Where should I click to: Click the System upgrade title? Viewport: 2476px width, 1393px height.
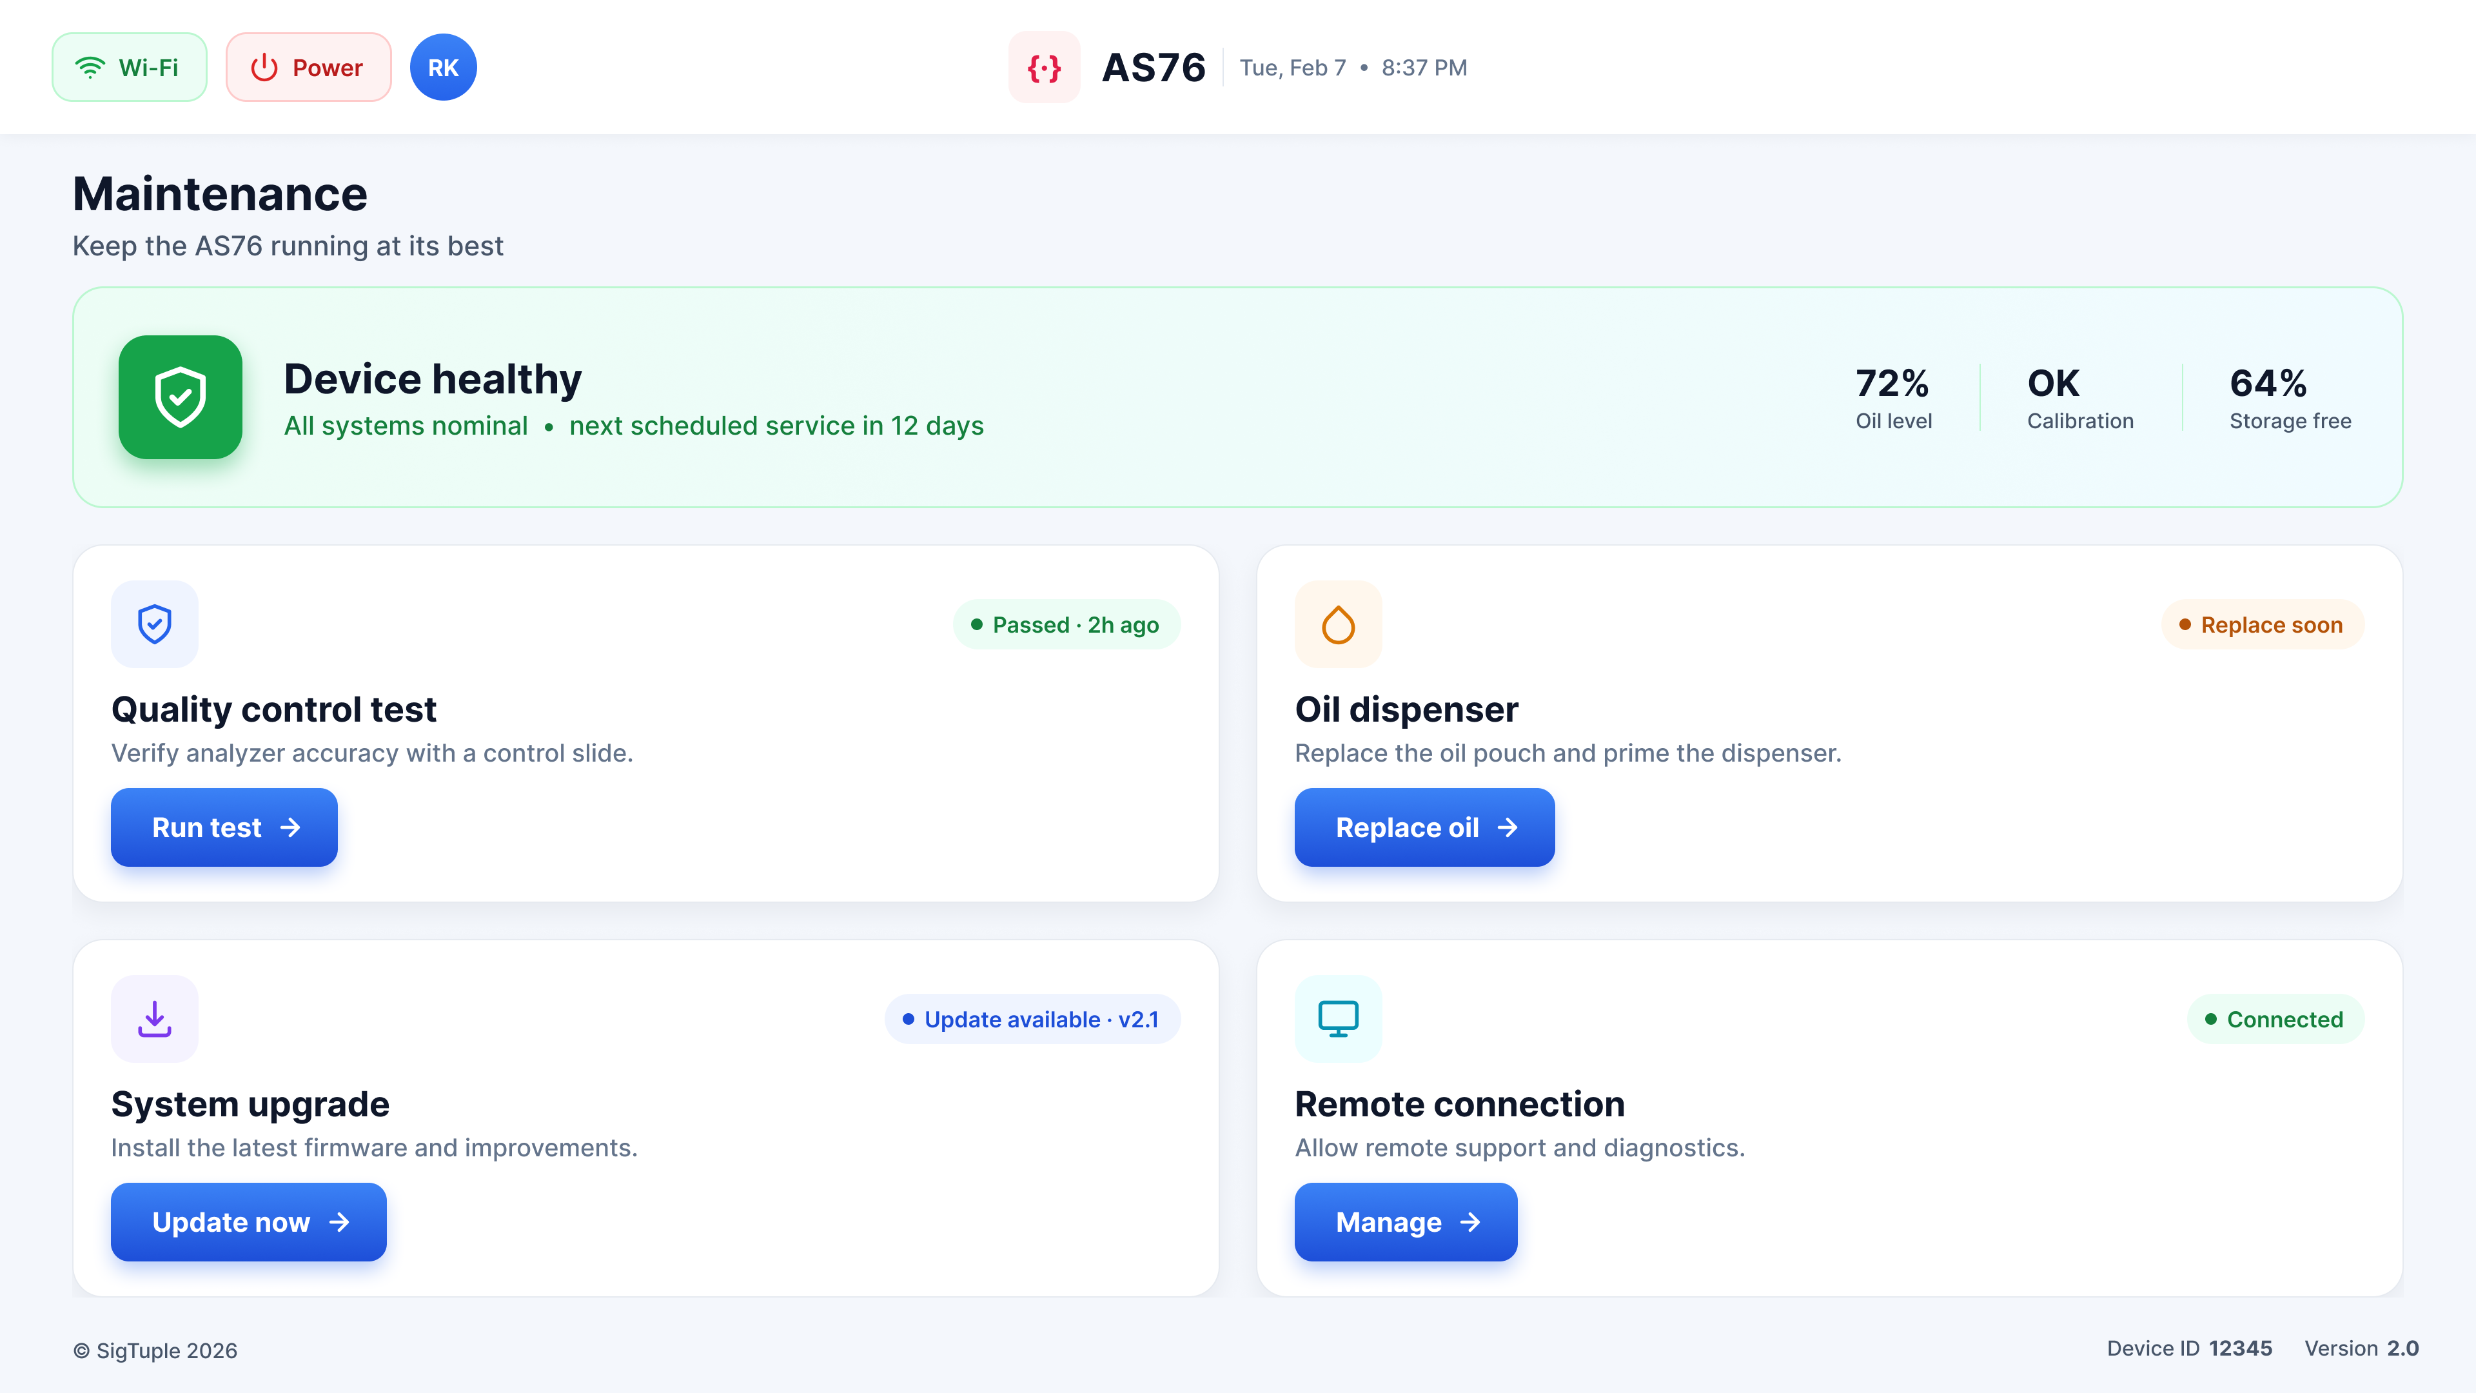click(251, 1103)
